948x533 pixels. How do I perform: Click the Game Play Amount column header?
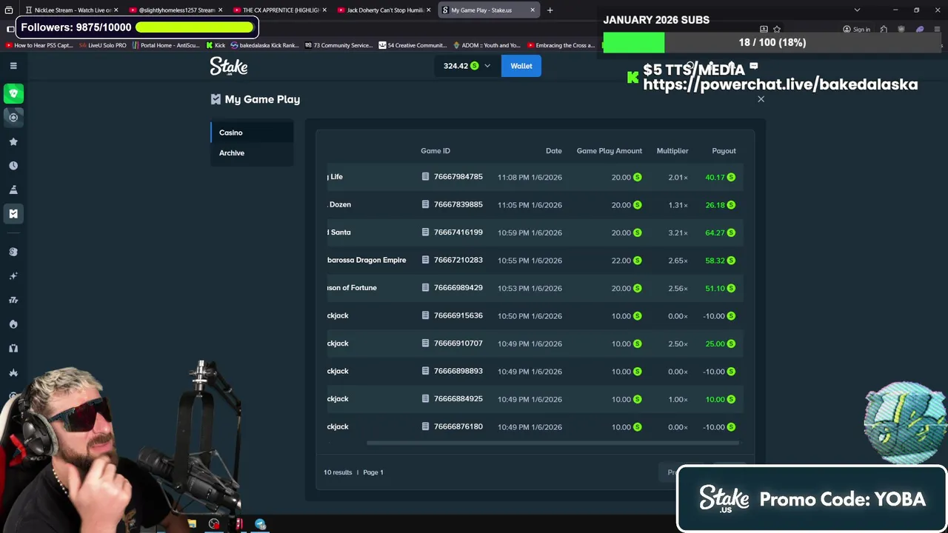(609, 151)
